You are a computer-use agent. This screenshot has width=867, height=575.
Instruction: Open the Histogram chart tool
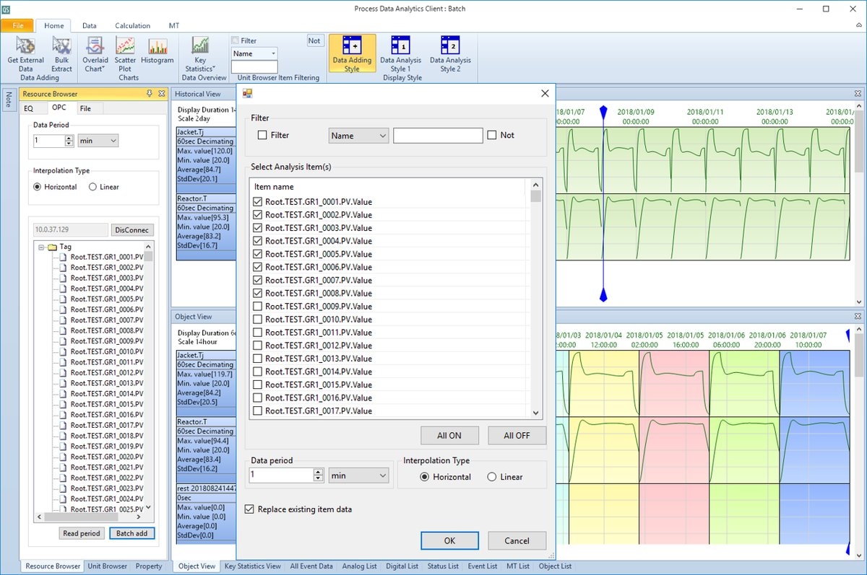click(x=157, y=51)
